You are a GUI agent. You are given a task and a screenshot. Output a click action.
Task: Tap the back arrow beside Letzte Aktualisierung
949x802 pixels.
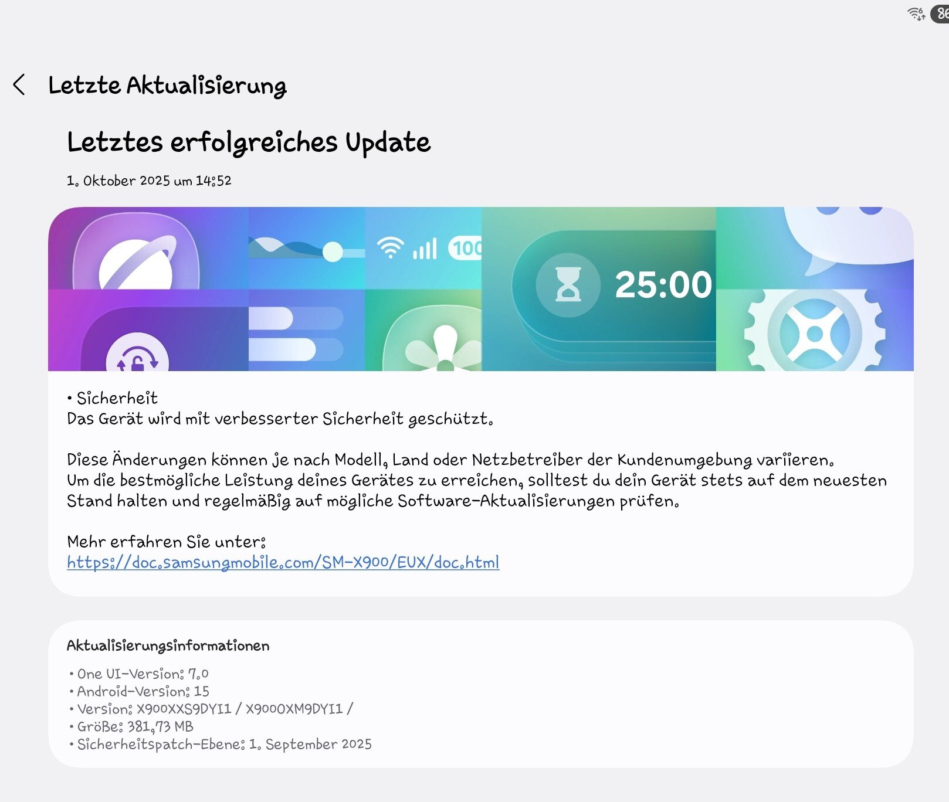pyautogui.click(x=19, y=85)
